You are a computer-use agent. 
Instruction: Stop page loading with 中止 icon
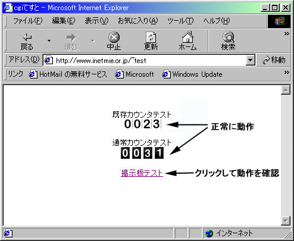click(114, 37)
